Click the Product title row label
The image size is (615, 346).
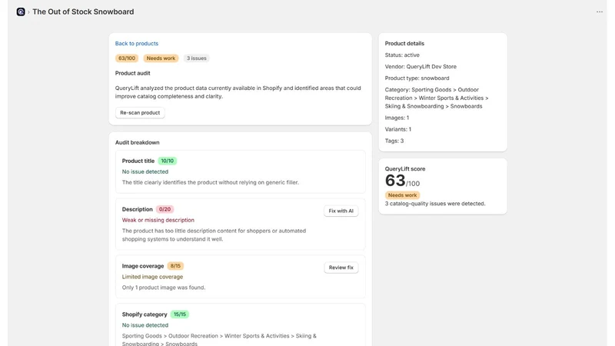pyautogui.click(x=138, y=161)
